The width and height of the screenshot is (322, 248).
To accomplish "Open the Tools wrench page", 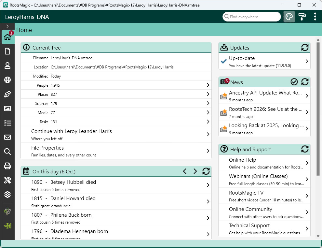I will [7, 180].
